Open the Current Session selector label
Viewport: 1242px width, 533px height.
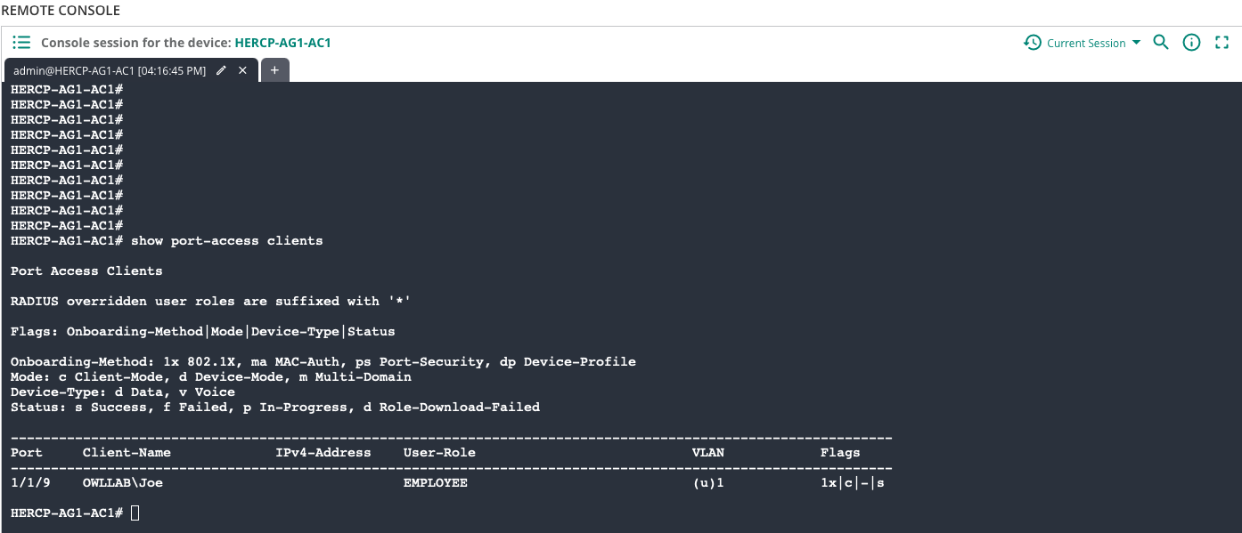click(x=1086, y=43)
